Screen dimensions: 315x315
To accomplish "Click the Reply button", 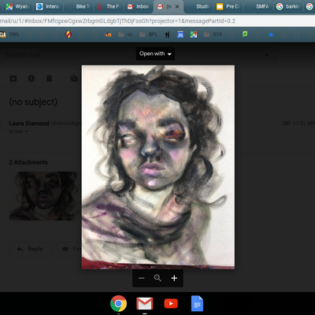I will 30,249.
